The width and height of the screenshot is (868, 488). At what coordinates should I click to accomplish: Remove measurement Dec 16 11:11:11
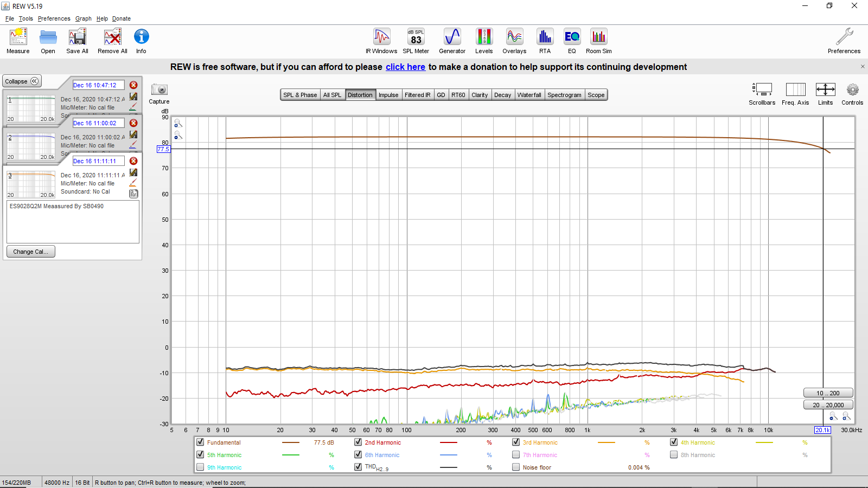(133, 161)
